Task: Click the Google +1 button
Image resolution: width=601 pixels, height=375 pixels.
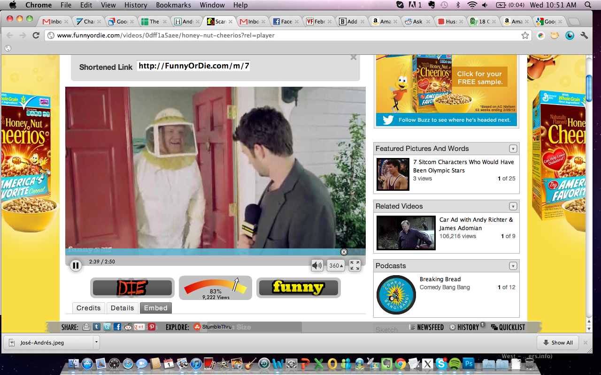Action: coord(139,327)
